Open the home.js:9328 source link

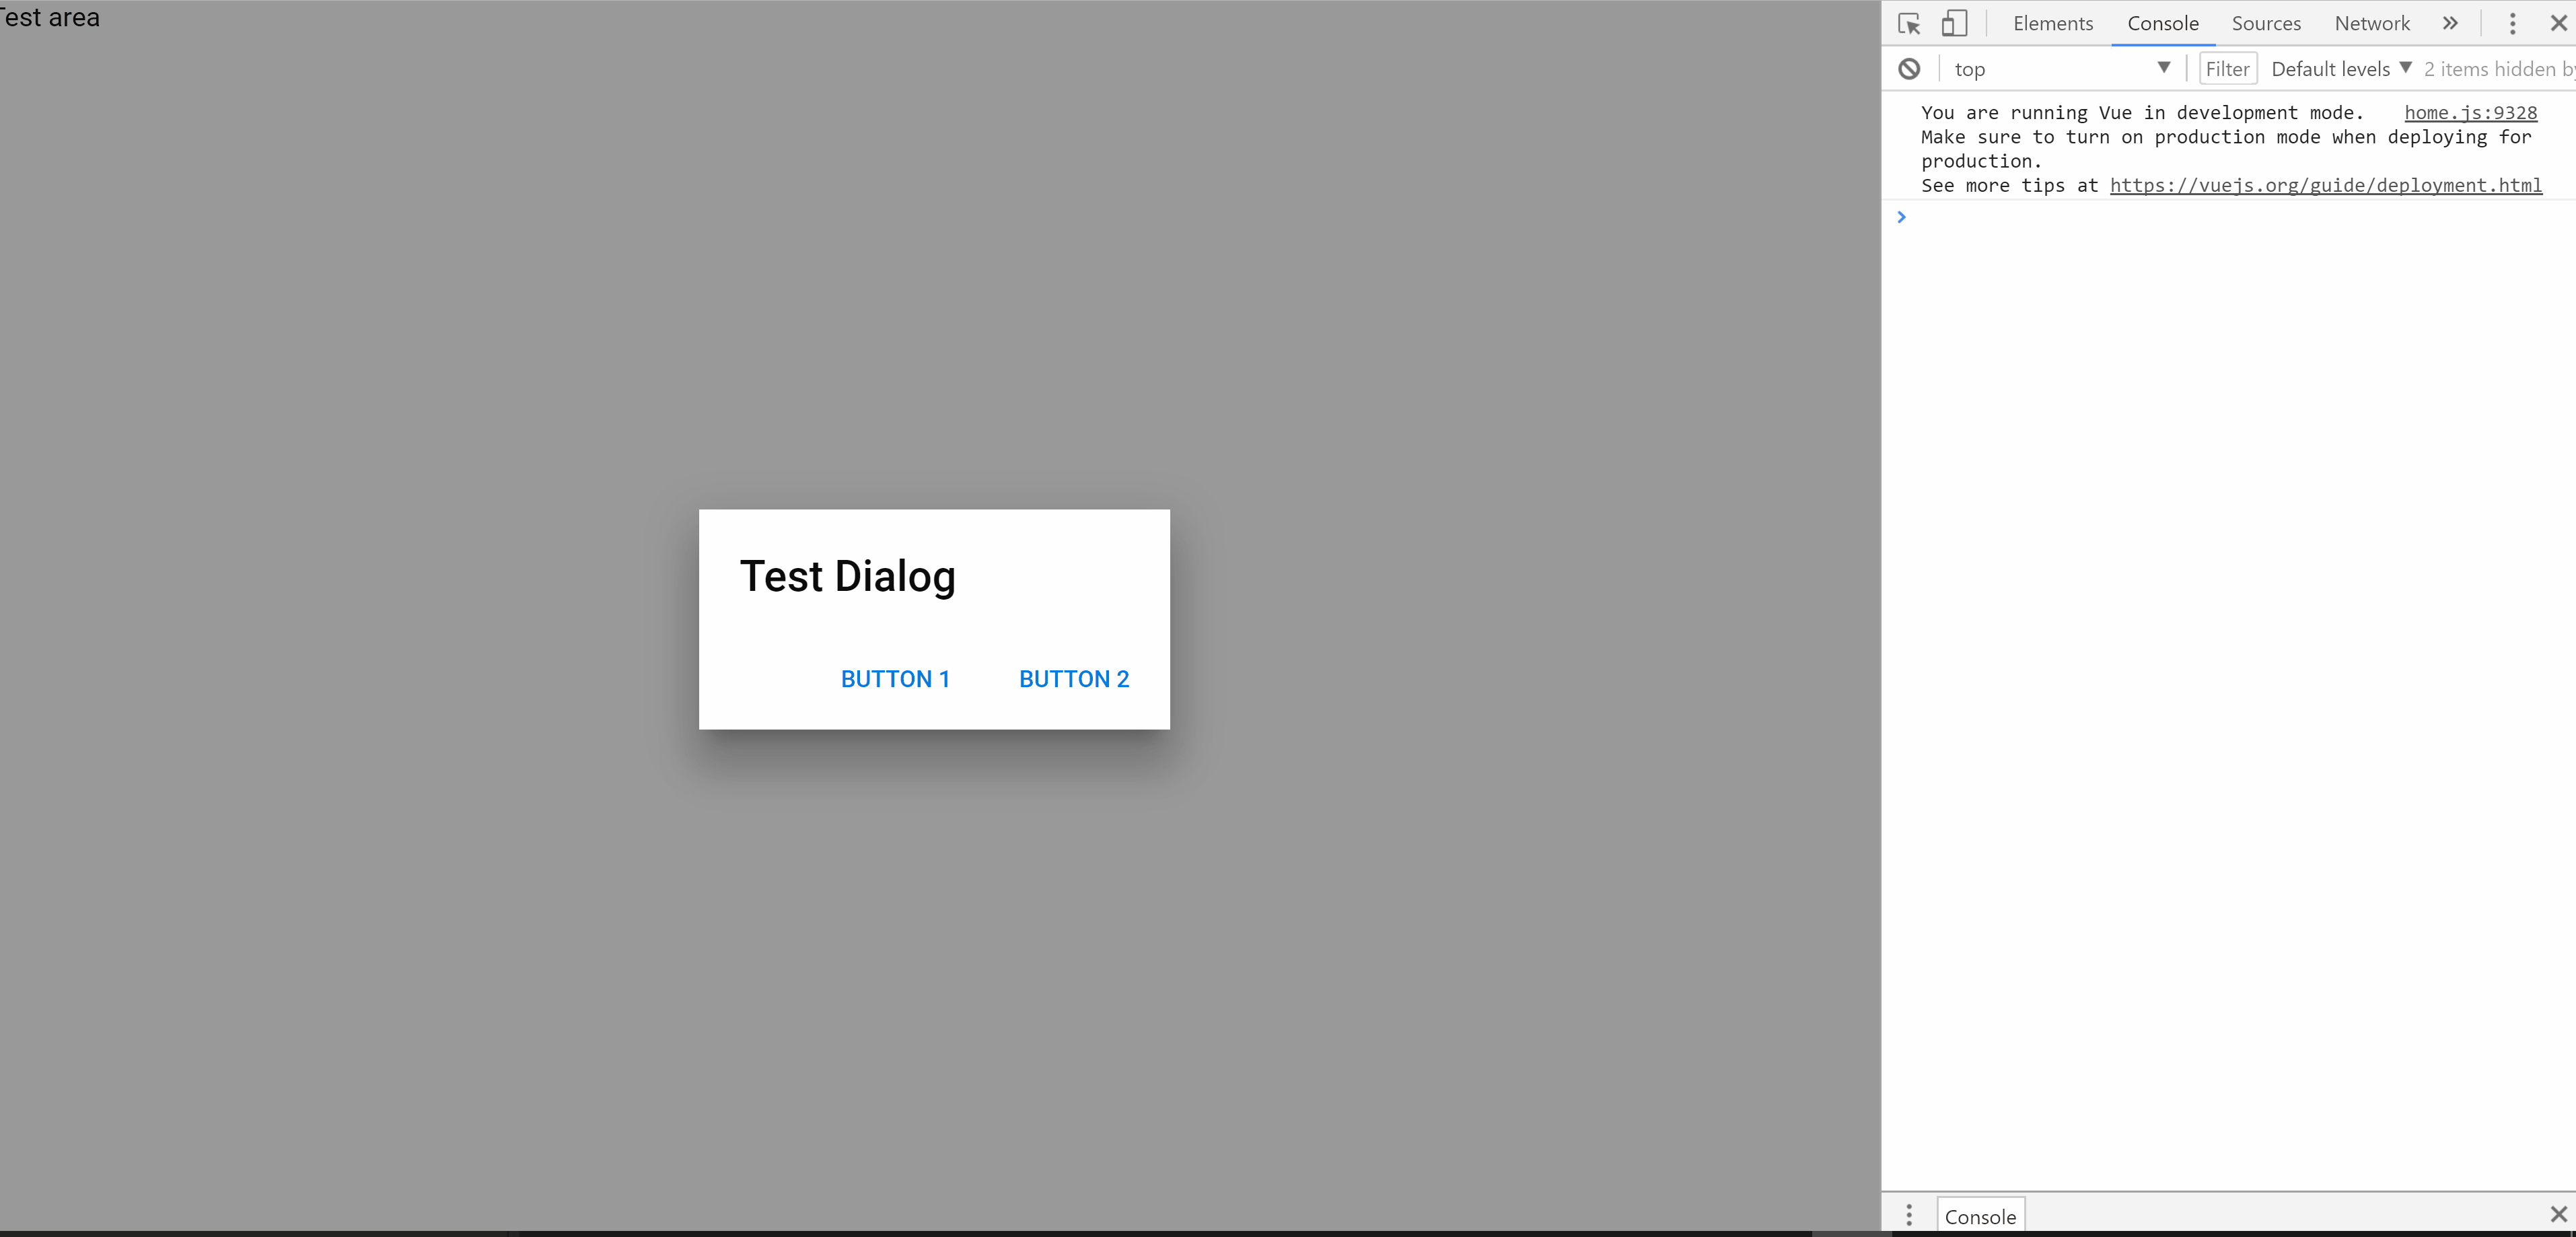tap(2470, 112)
